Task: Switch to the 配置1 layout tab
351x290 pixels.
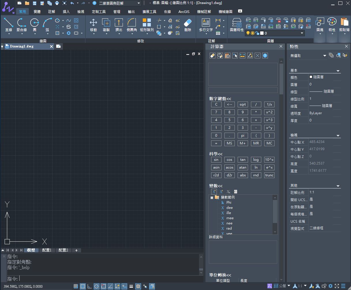Action: (47, 250)
